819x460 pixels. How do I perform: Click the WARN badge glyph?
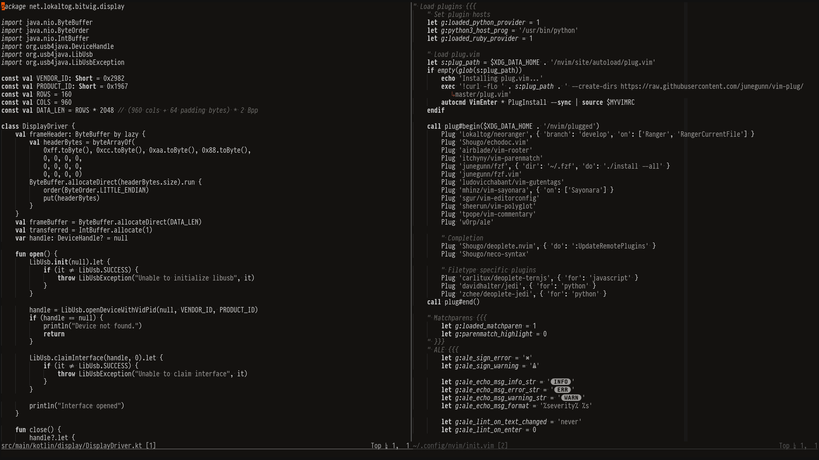(571, 398)
